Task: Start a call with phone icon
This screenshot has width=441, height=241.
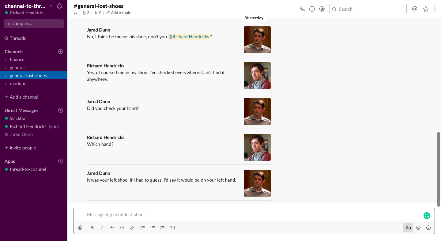Action: [302, 9]
